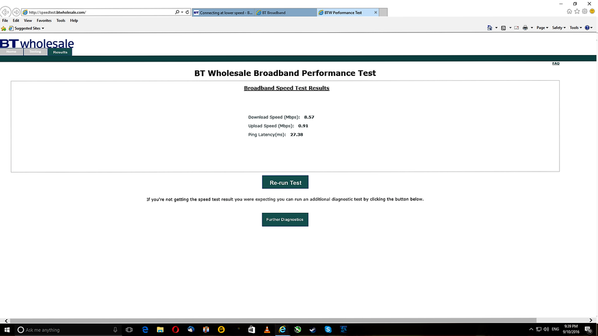This screenshot has height=336, width=598.
Task: Show hidden tray icons chevron
Action: [531, 329]
